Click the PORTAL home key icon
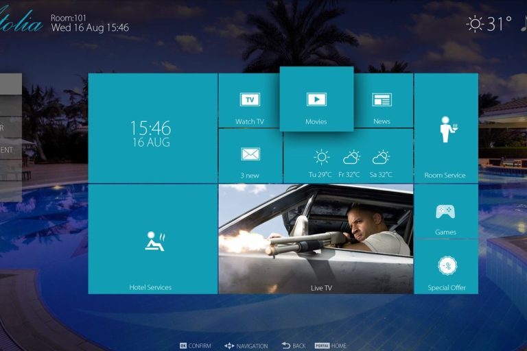 tap(322, 346)
